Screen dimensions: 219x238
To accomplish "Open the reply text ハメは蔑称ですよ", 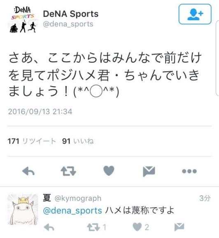I will [140, 211].
